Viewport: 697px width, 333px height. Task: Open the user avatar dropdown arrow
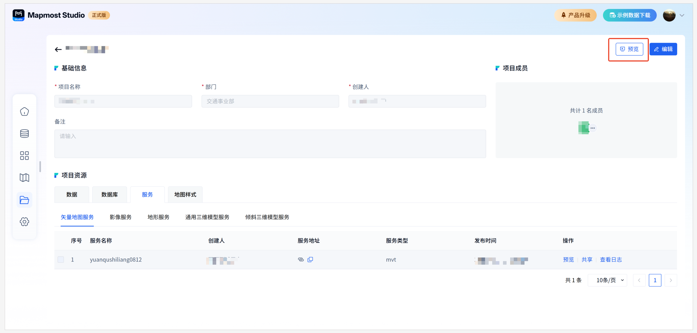pos(682,15)
